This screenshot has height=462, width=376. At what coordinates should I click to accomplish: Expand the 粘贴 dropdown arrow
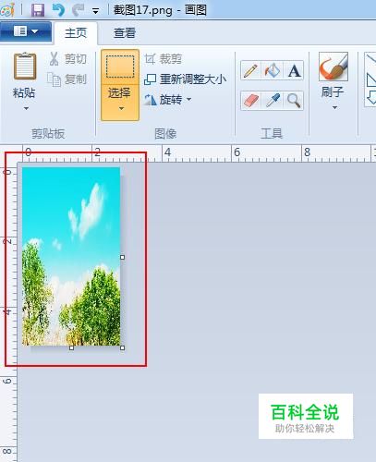point(26,108)
